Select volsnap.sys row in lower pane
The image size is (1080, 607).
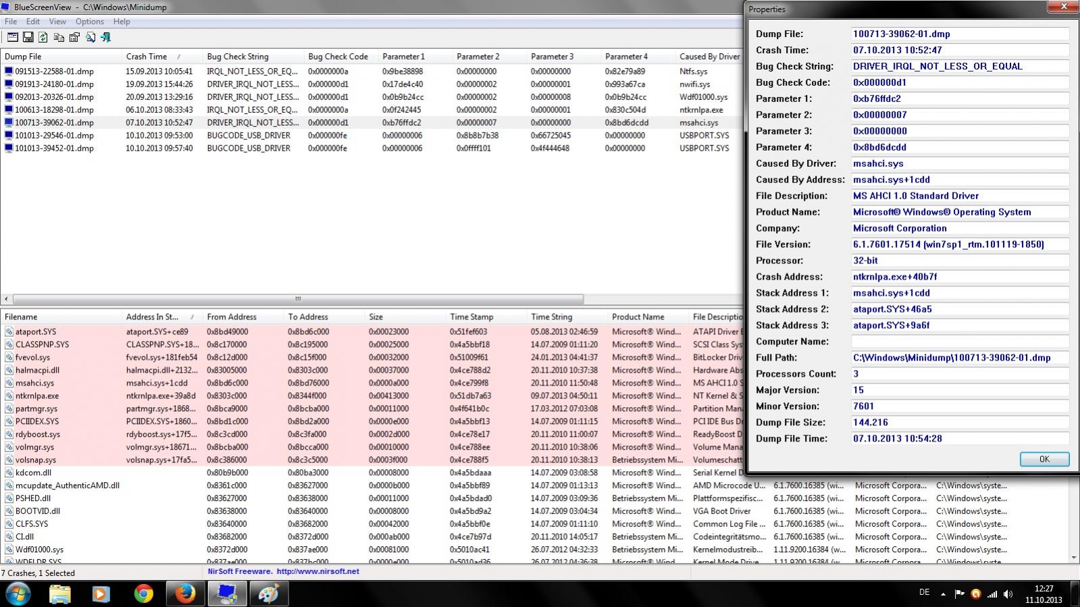pyautogui.click(x=371, y=460)
